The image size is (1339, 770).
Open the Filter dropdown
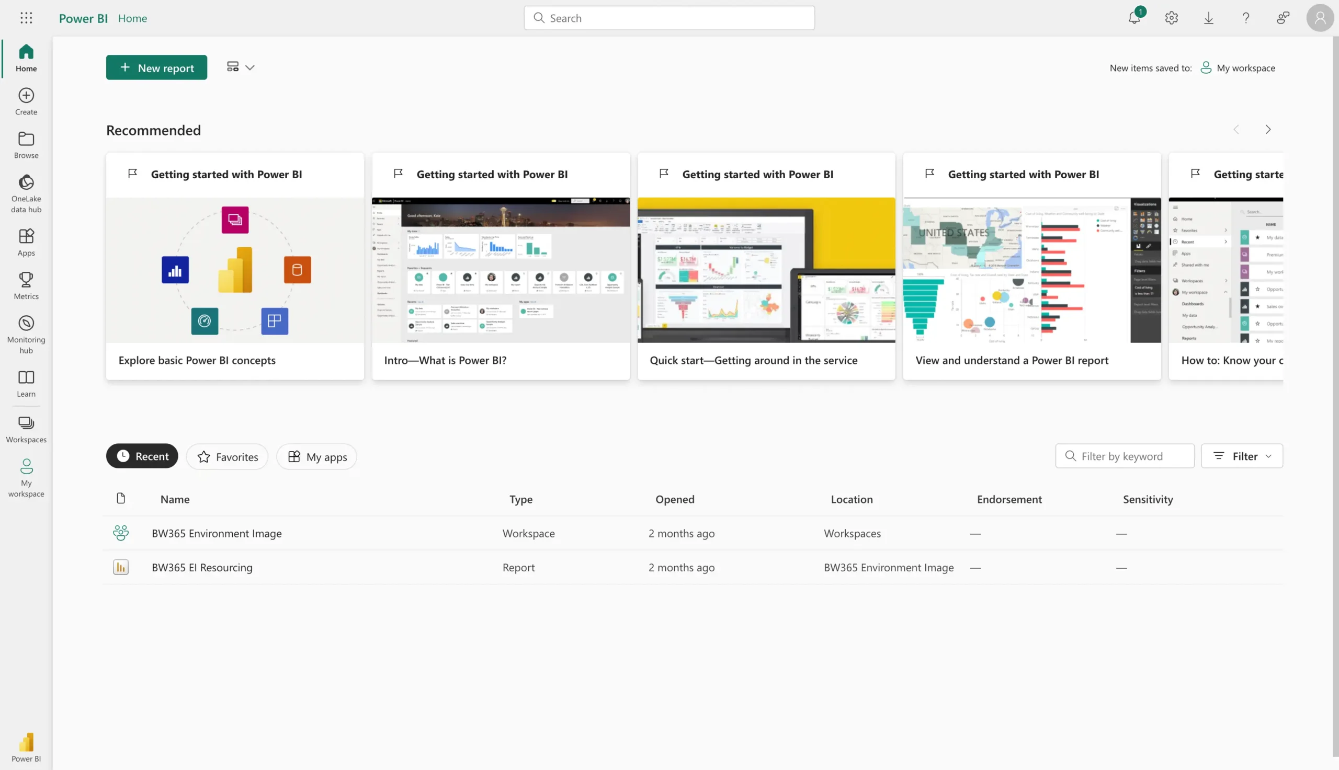pyautogui.click(x=1241, y=456)
